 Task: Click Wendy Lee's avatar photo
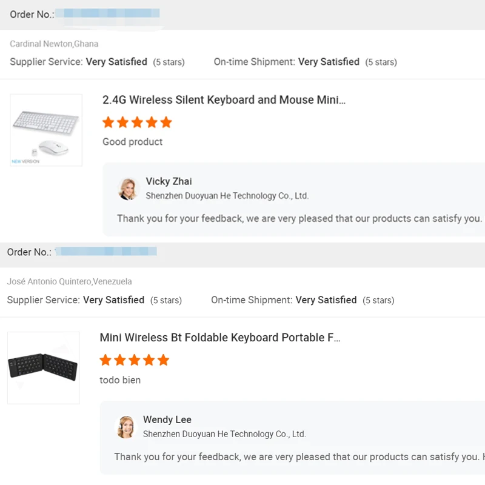click(x=126, y=427)
